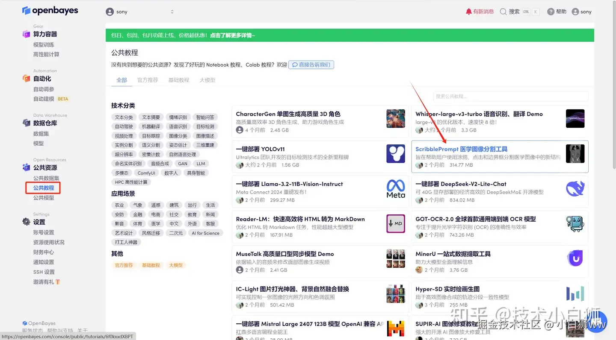
Task: Click the Hyper-SD bar chart logo
Action: point(575,294)
